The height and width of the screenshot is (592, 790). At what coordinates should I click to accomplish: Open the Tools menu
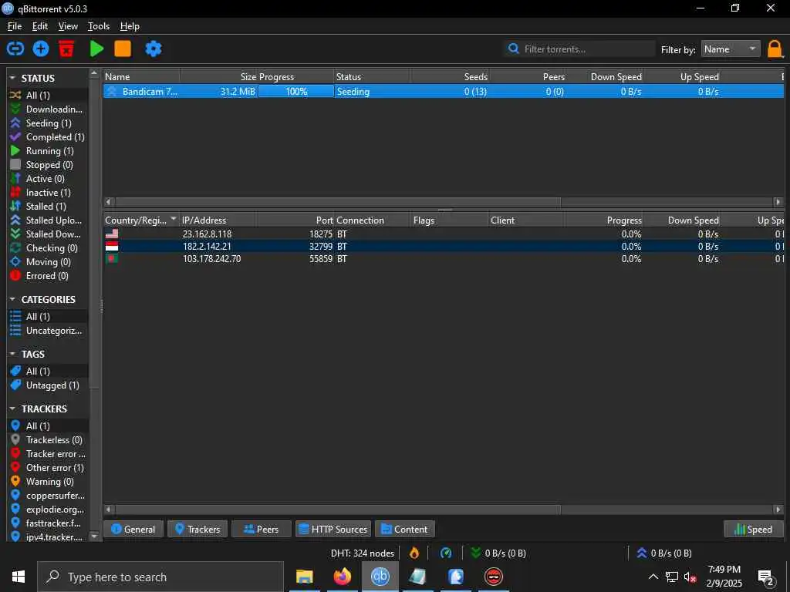pos(99,26)
